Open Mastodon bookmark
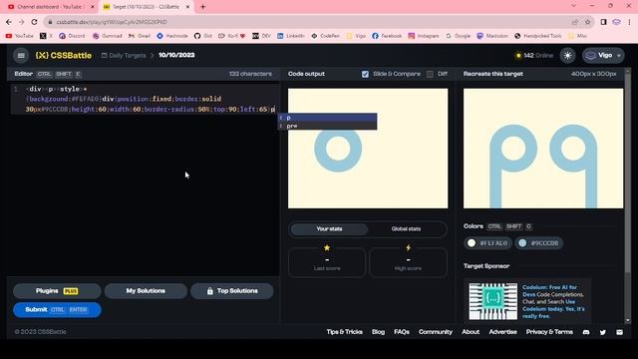Screen dimensions: 638x359 click(492, 36)
